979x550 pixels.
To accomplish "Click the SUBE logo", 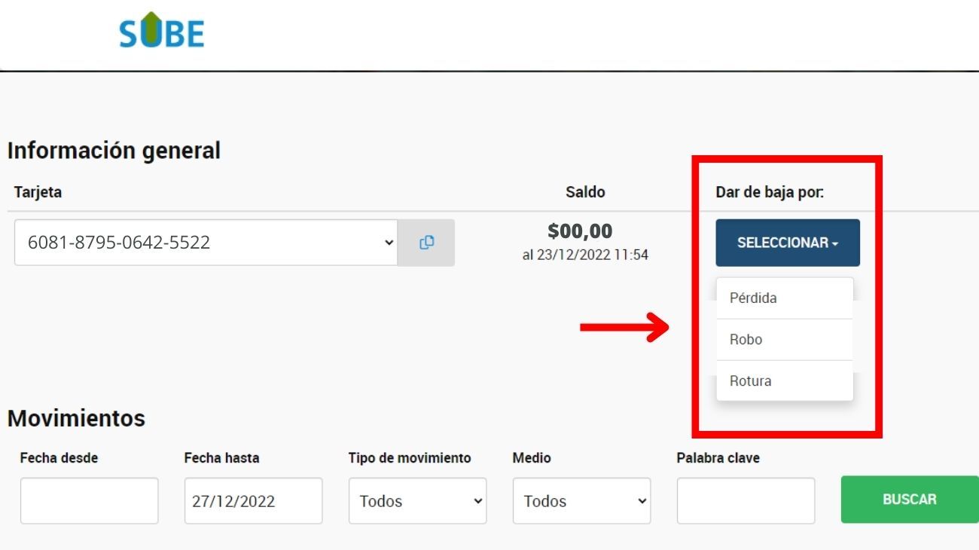I will pos(162,31).
